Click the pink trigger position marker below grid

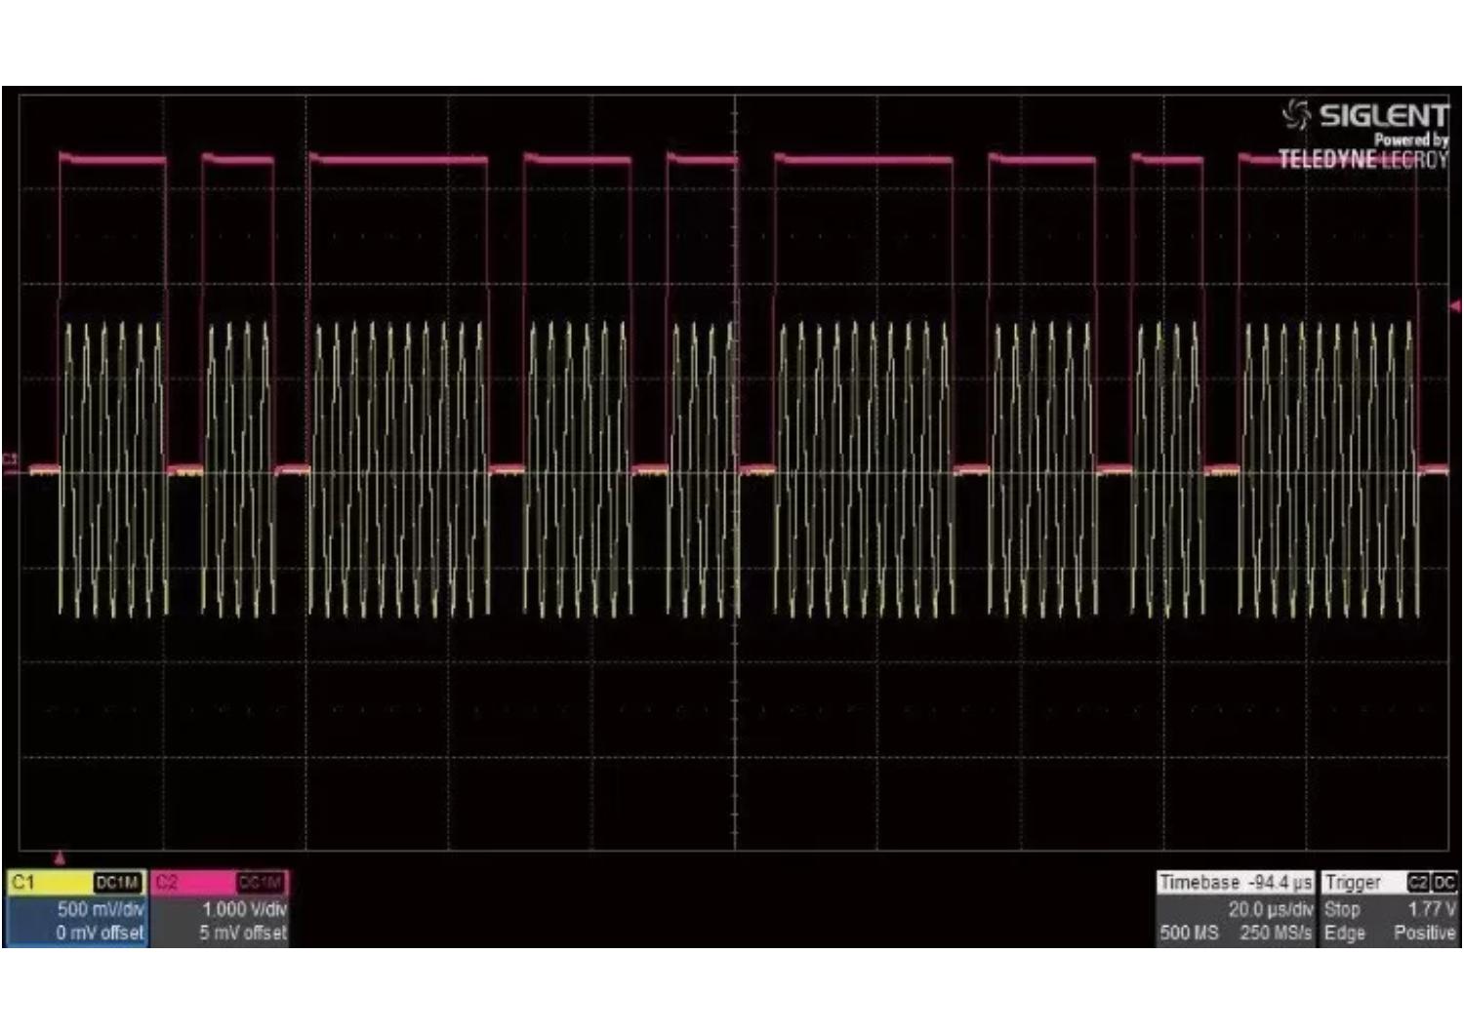(x=60, y=857)
